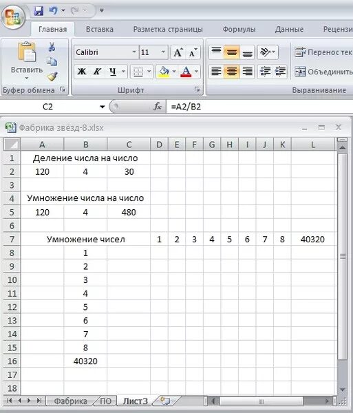The width and height of the screenshot is (353, 413).
Task: Open the font color dropdown arrow
Action: pyautogui.click(x=196, y=72)
